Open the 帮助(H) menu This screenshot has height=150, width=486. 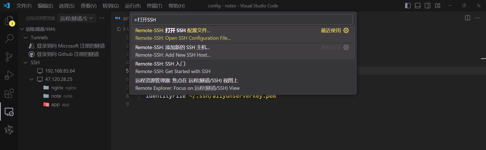[176, 6]
